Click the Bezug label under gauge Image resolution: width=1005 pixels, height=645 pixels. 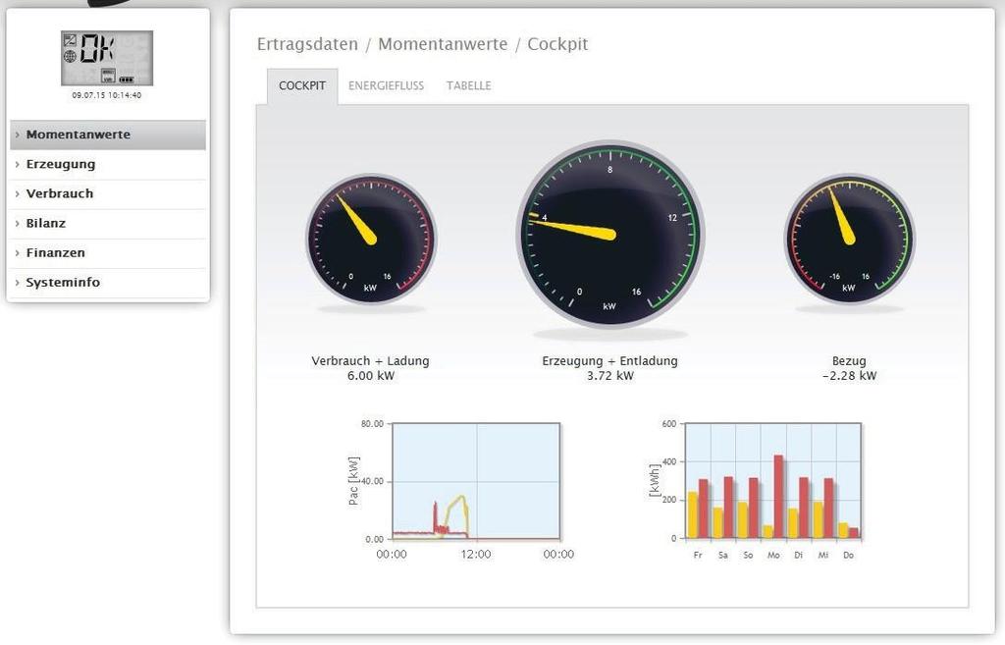click(x=849, y=361)
